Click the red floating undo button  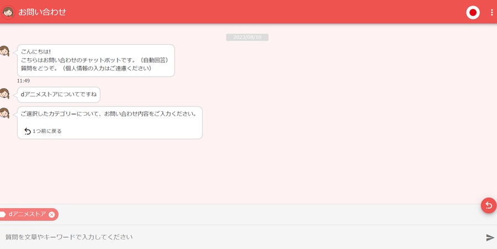(489, 205)
